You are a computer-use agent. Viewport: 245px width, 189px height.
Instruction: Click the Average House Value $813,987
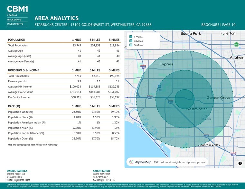pos(95,92)
